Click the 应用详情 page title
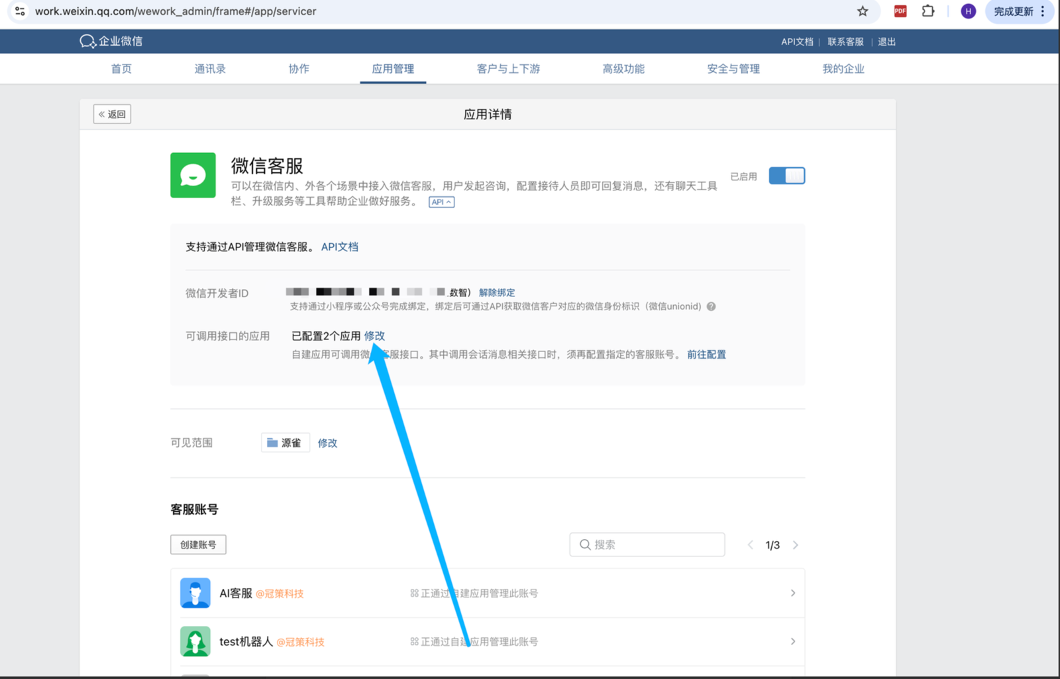Image resolution: width=1060 pixels, height=679 pixels. point(488,114)
